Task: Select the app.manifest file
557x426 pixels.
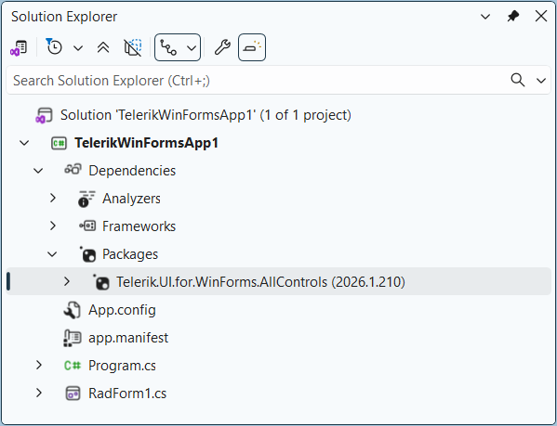Action: pyautogui.click(x=128, y=338)
